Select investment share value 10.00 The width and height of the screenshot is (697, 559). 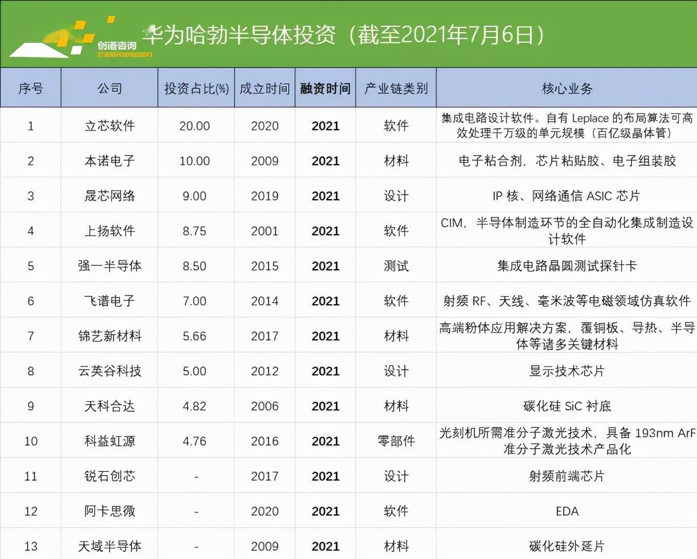[194, 161]
